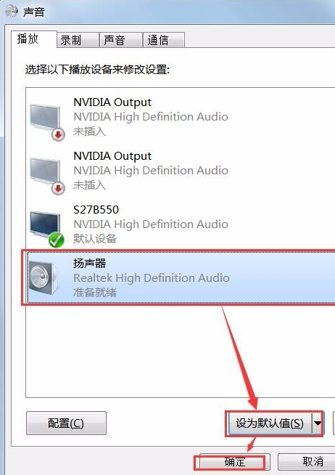The height and width of the screenshot is (475, 335).
Task: Open the 声音 tab
Action: coord(121,40)
